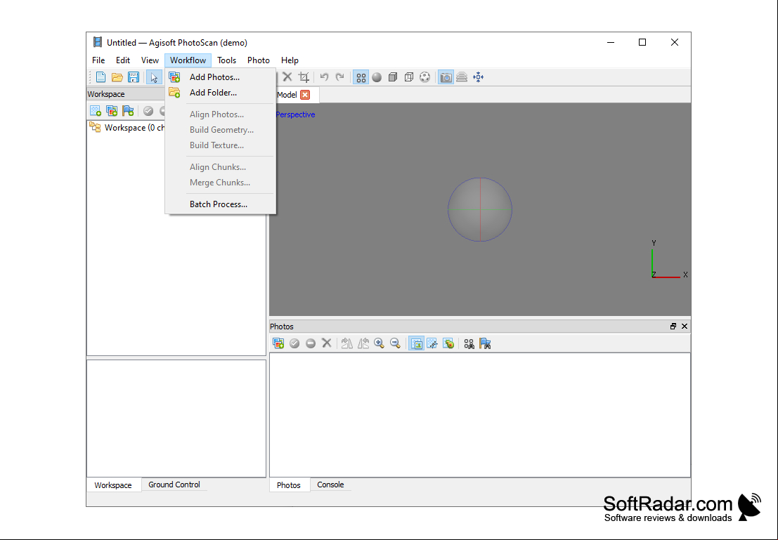Switch to the Console tab

tap(330, 485)
